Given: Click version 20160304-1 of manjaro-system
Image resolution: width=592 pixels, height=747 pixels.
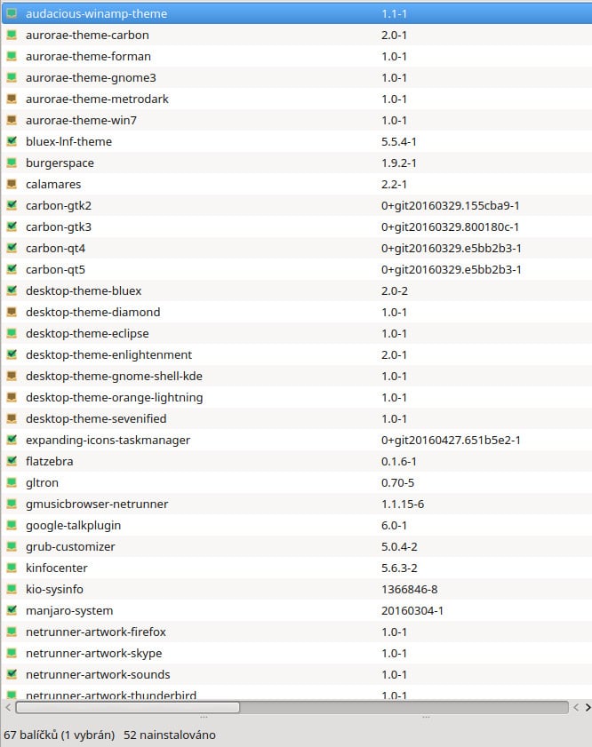Looking at the screenshot, I should 412,611.
